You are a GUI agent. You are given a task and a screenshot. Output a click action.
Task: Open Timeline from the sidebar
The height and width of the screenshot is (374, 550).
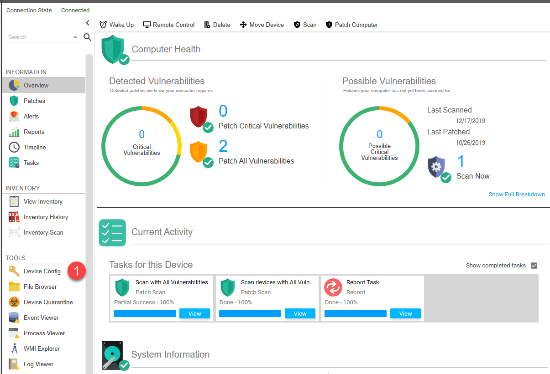point(35,147)
